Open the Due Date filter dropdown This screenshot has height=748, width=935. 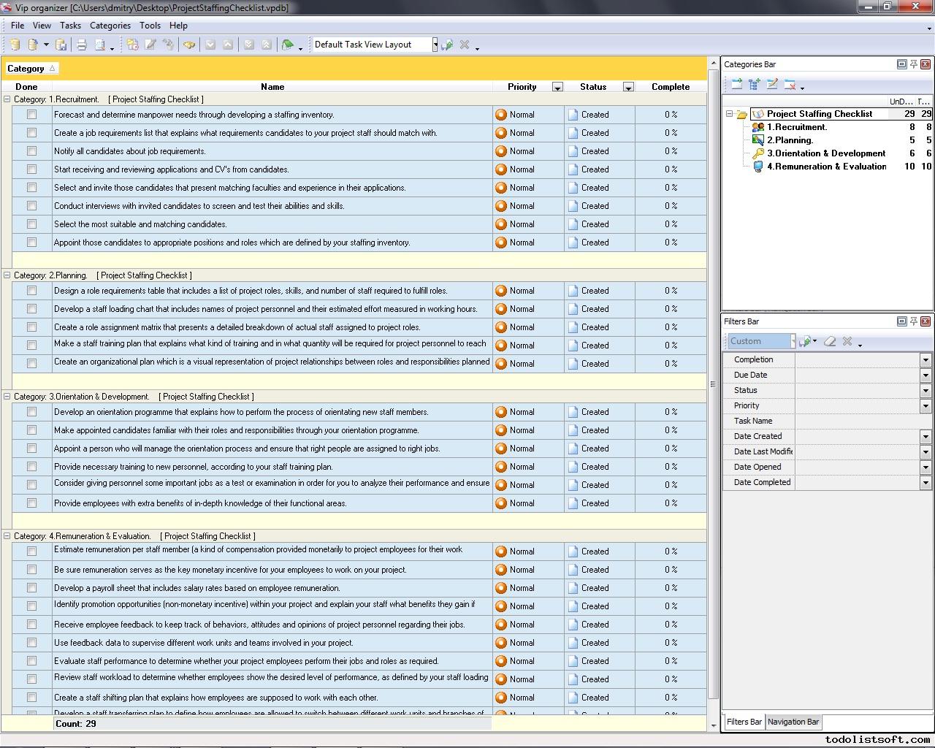click(925, 375)
